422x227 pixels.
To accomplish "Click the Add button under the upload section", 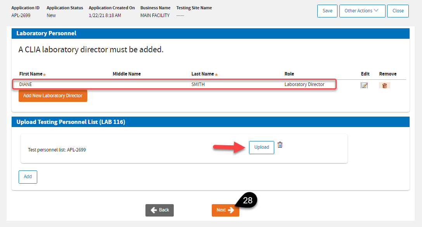I will [28, 177].
